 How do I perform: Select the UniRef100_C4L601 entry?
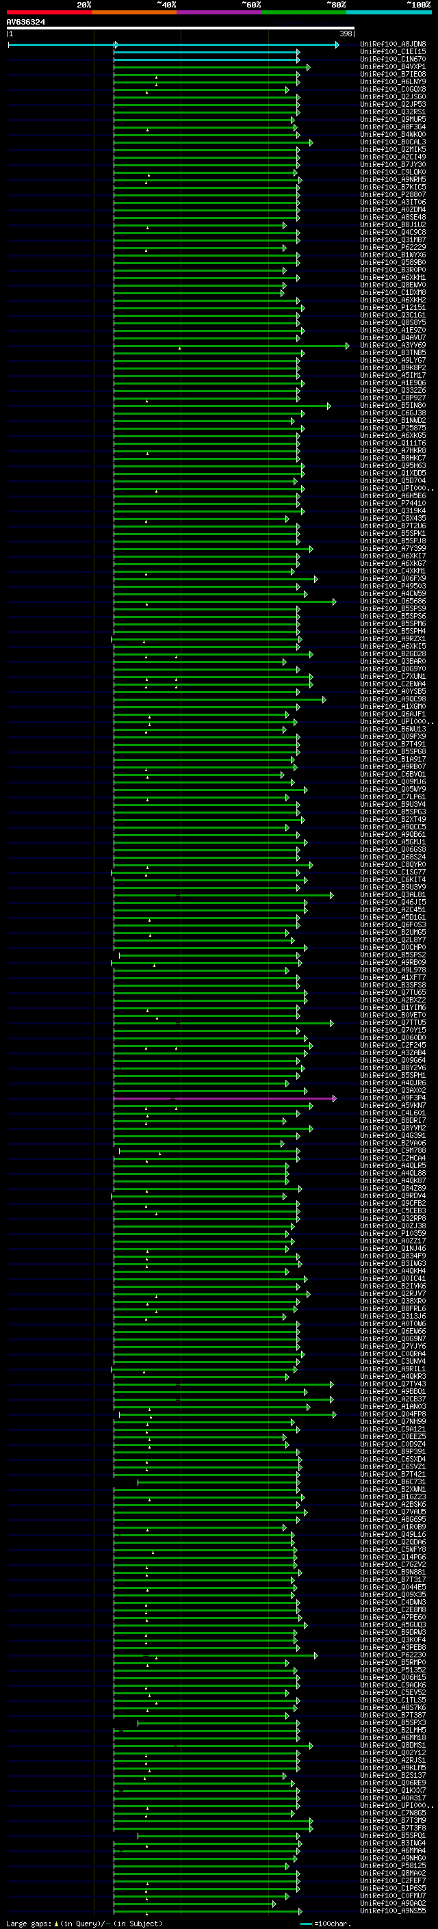393,1113
